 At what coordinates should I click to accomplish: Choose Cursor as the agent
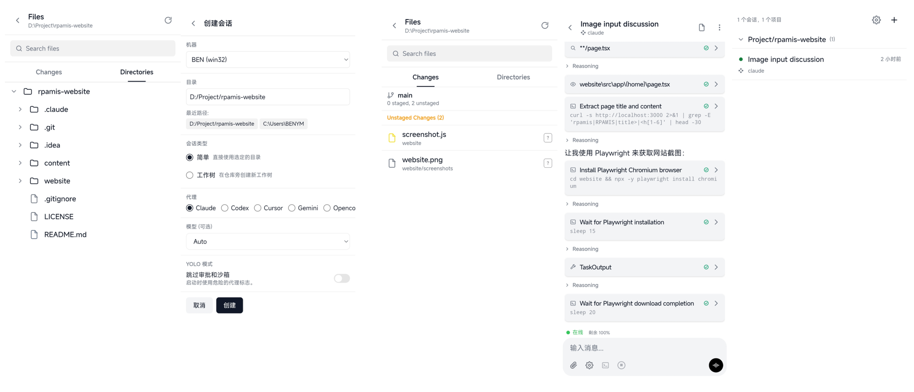257,208
